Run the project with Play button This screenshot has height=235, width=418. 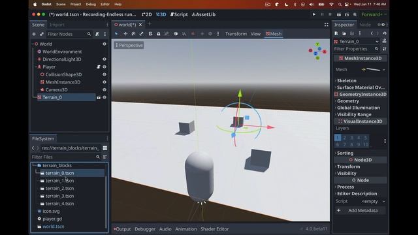click(314, 14)
